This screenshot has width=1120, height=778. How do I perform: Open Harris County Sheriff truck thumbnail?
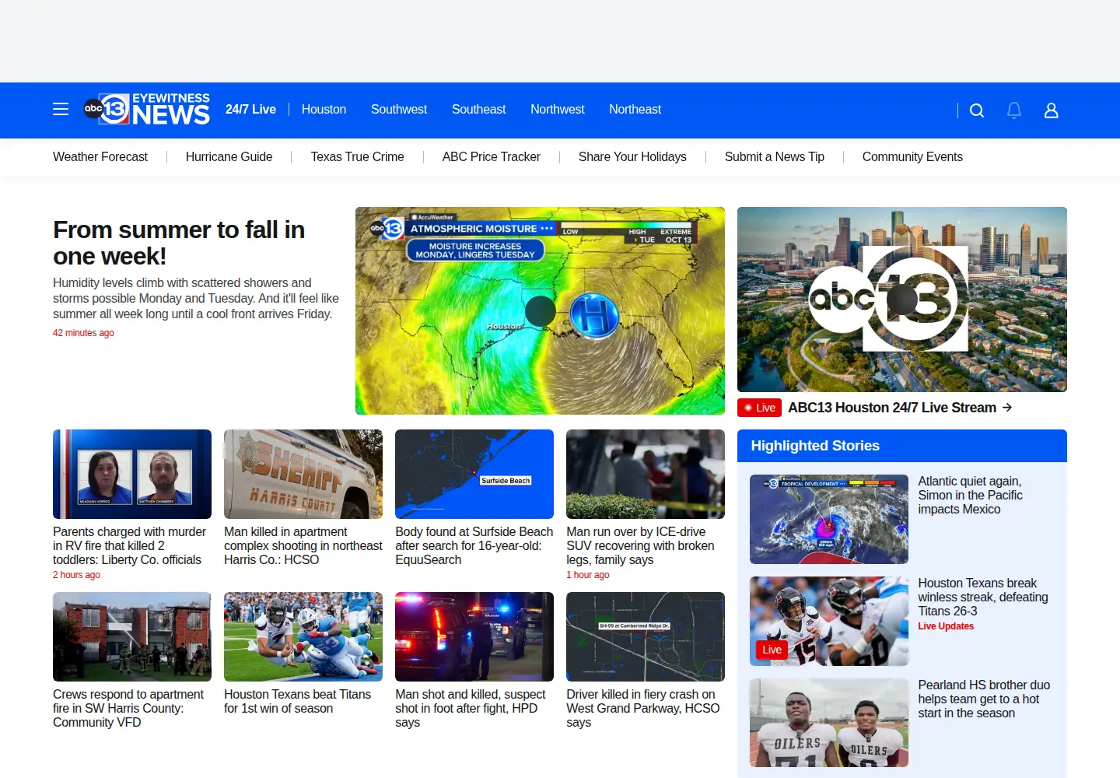(x=303, y=474)
